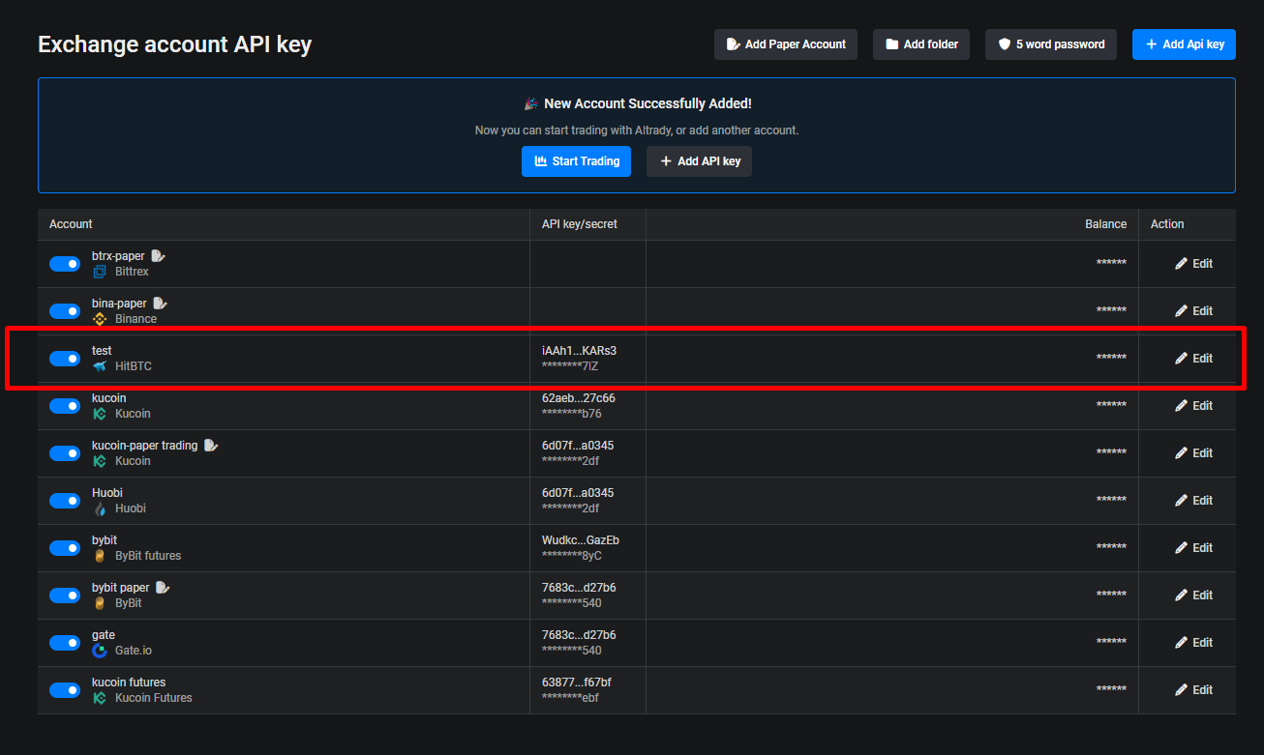Click the Bittrex logo under btrx-paper
The image size is (1264, 755).
coord(99,272)
